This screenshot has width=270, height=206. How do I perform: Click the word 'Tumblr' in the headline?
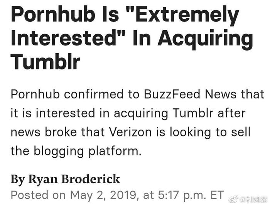46,62
